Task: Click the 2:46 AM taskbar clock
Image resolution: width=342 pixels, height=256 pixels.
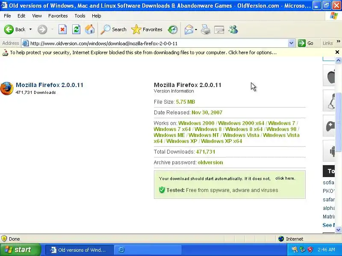Action: pyautogui.click(x=326, y=250)
